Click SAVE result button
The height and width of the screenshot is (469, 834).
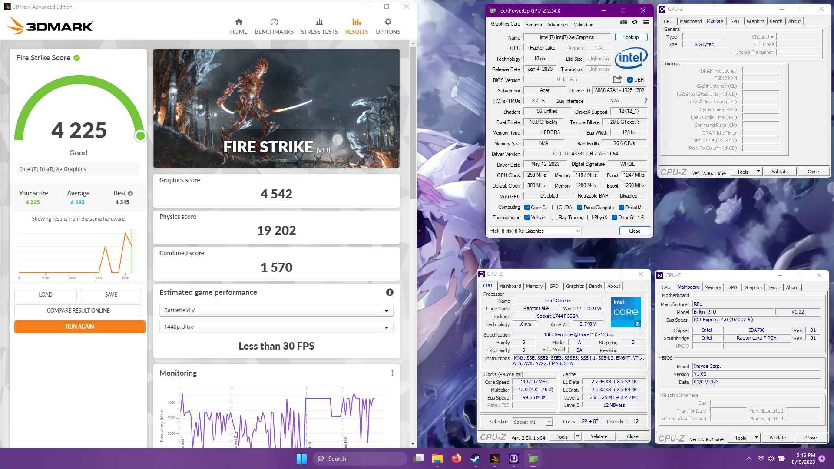click(x=111, y=294)
